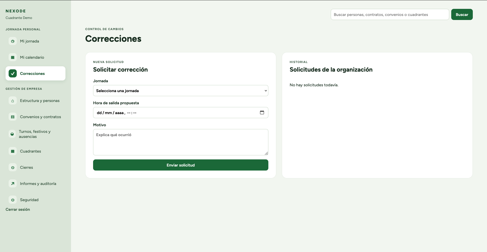The height and width of the screenshot is (252, 487).
Task: Open the Cierres page
Action: (36, 167)
